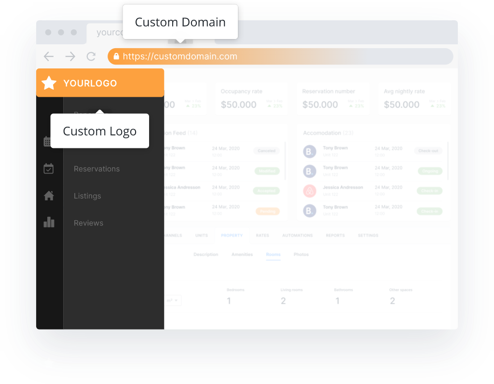This screenshot has width=494, height=384.
Task: Click the star logo icon
Action: (49, 83)
